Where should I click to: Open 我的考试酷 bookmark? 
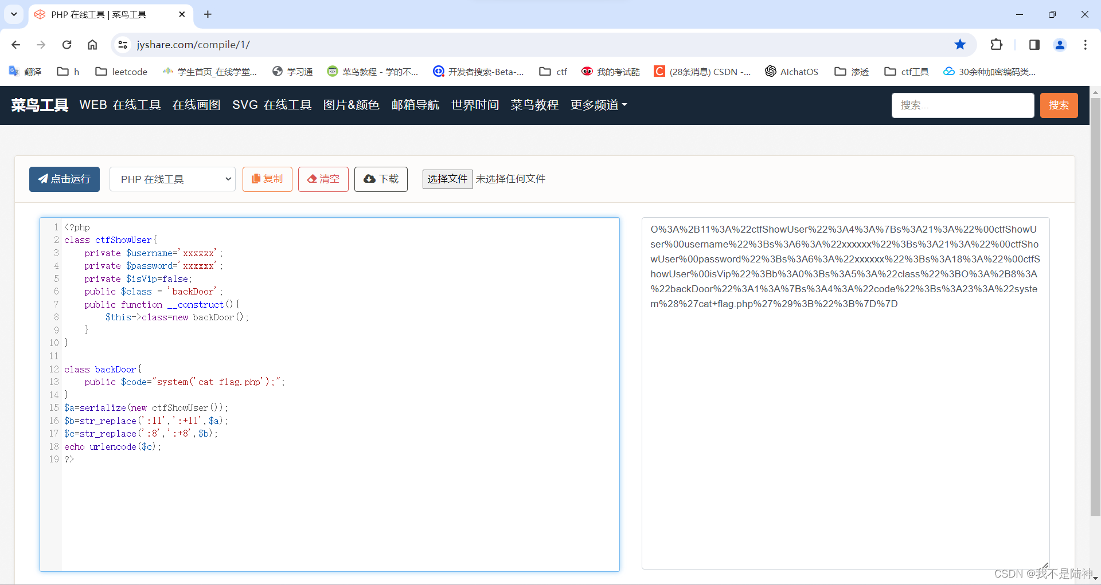[610, 72]
